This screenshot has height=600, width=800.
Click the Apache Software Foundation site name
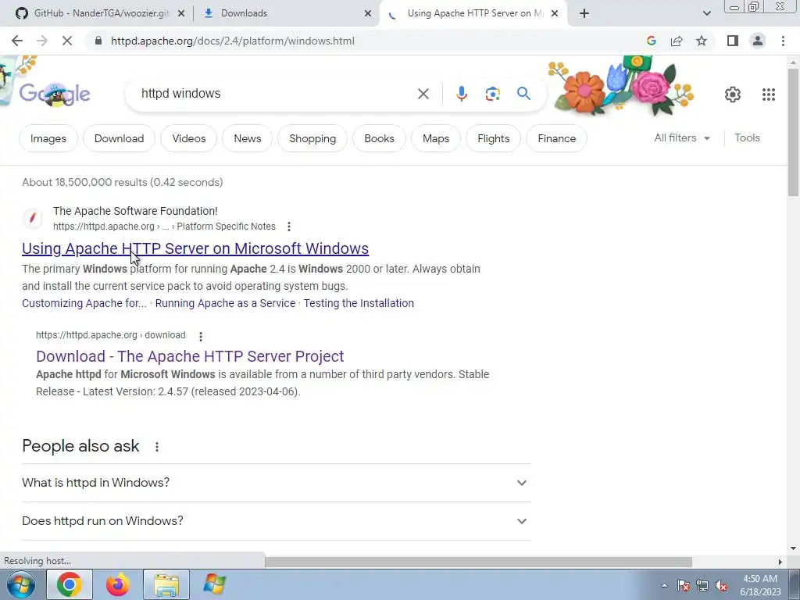(135, 211)
